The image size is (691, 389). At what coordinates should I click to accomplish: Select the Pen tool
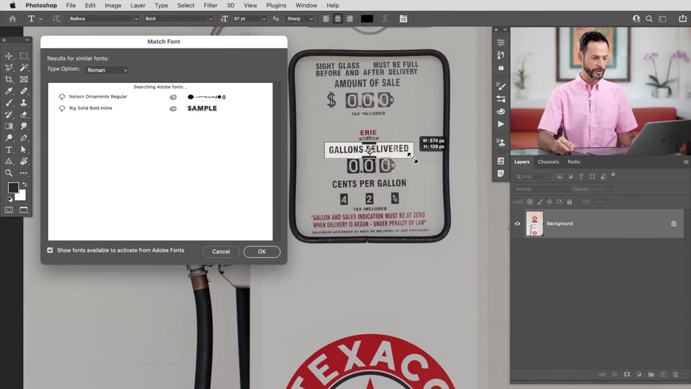[24, 138]
